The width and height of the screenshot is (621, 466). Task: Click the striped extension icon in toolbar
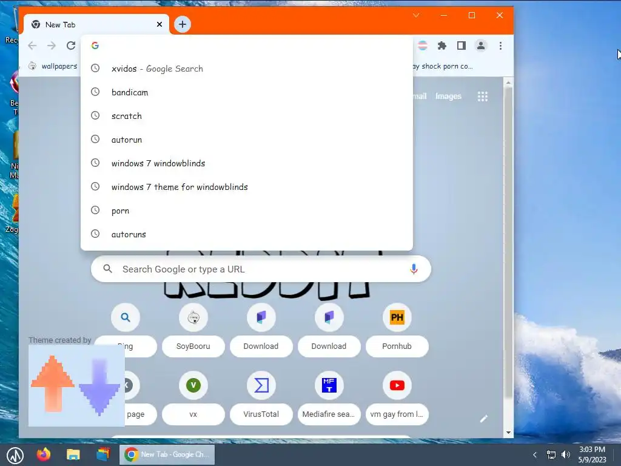[423, 46]
